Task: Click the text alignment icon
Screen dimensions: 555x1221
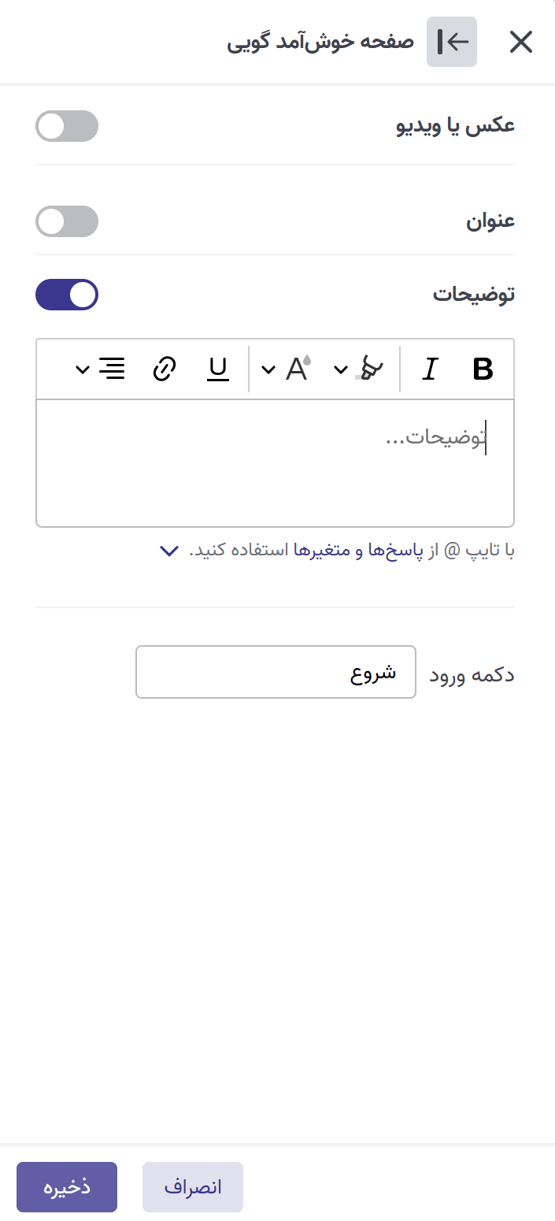Action: pyautogui.click(x=113, y=369)
